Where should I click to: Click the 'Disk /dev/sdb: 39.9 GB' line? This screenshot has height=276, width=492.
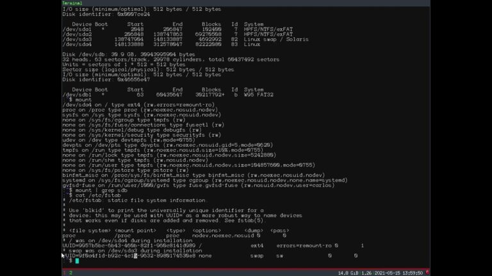coord(128,54)
